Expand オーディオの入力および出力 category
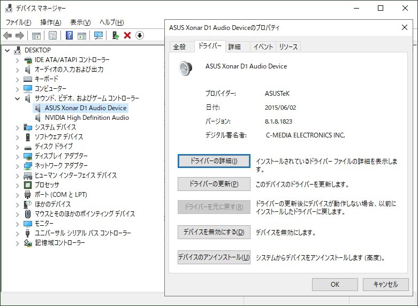Screen dimensions: 418x306 17,70
